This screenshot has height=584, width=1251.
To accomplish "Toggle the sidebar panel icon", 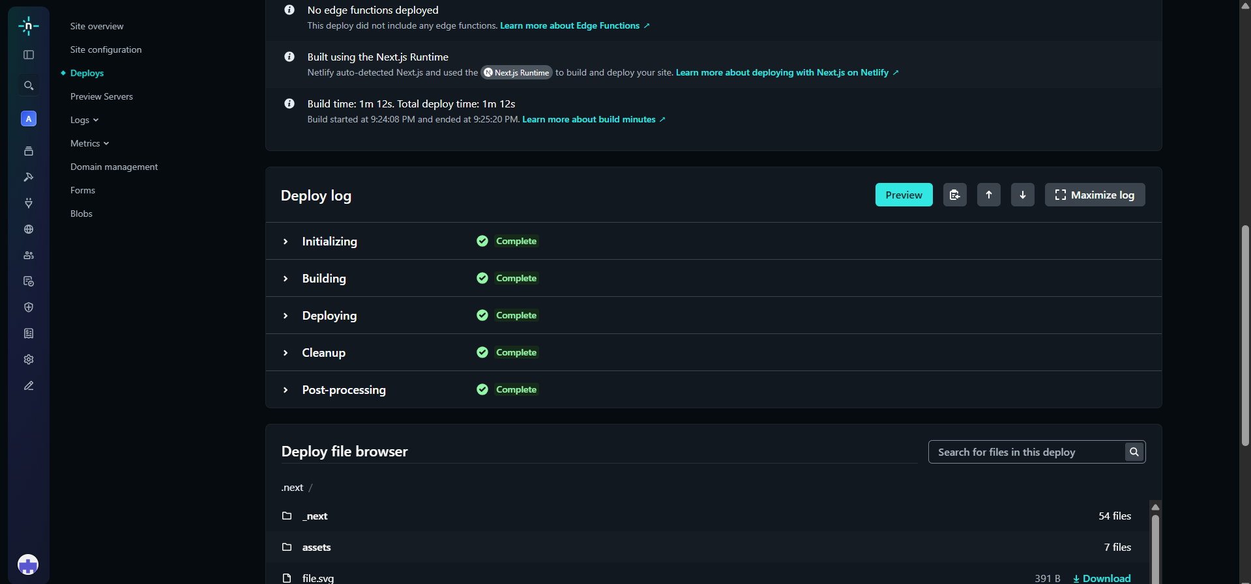I will coord(29,55).
